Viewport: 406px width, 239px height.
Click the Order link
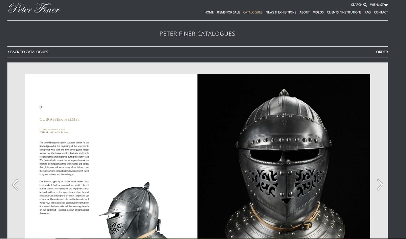pyautogui.click(x=382, y=52)
